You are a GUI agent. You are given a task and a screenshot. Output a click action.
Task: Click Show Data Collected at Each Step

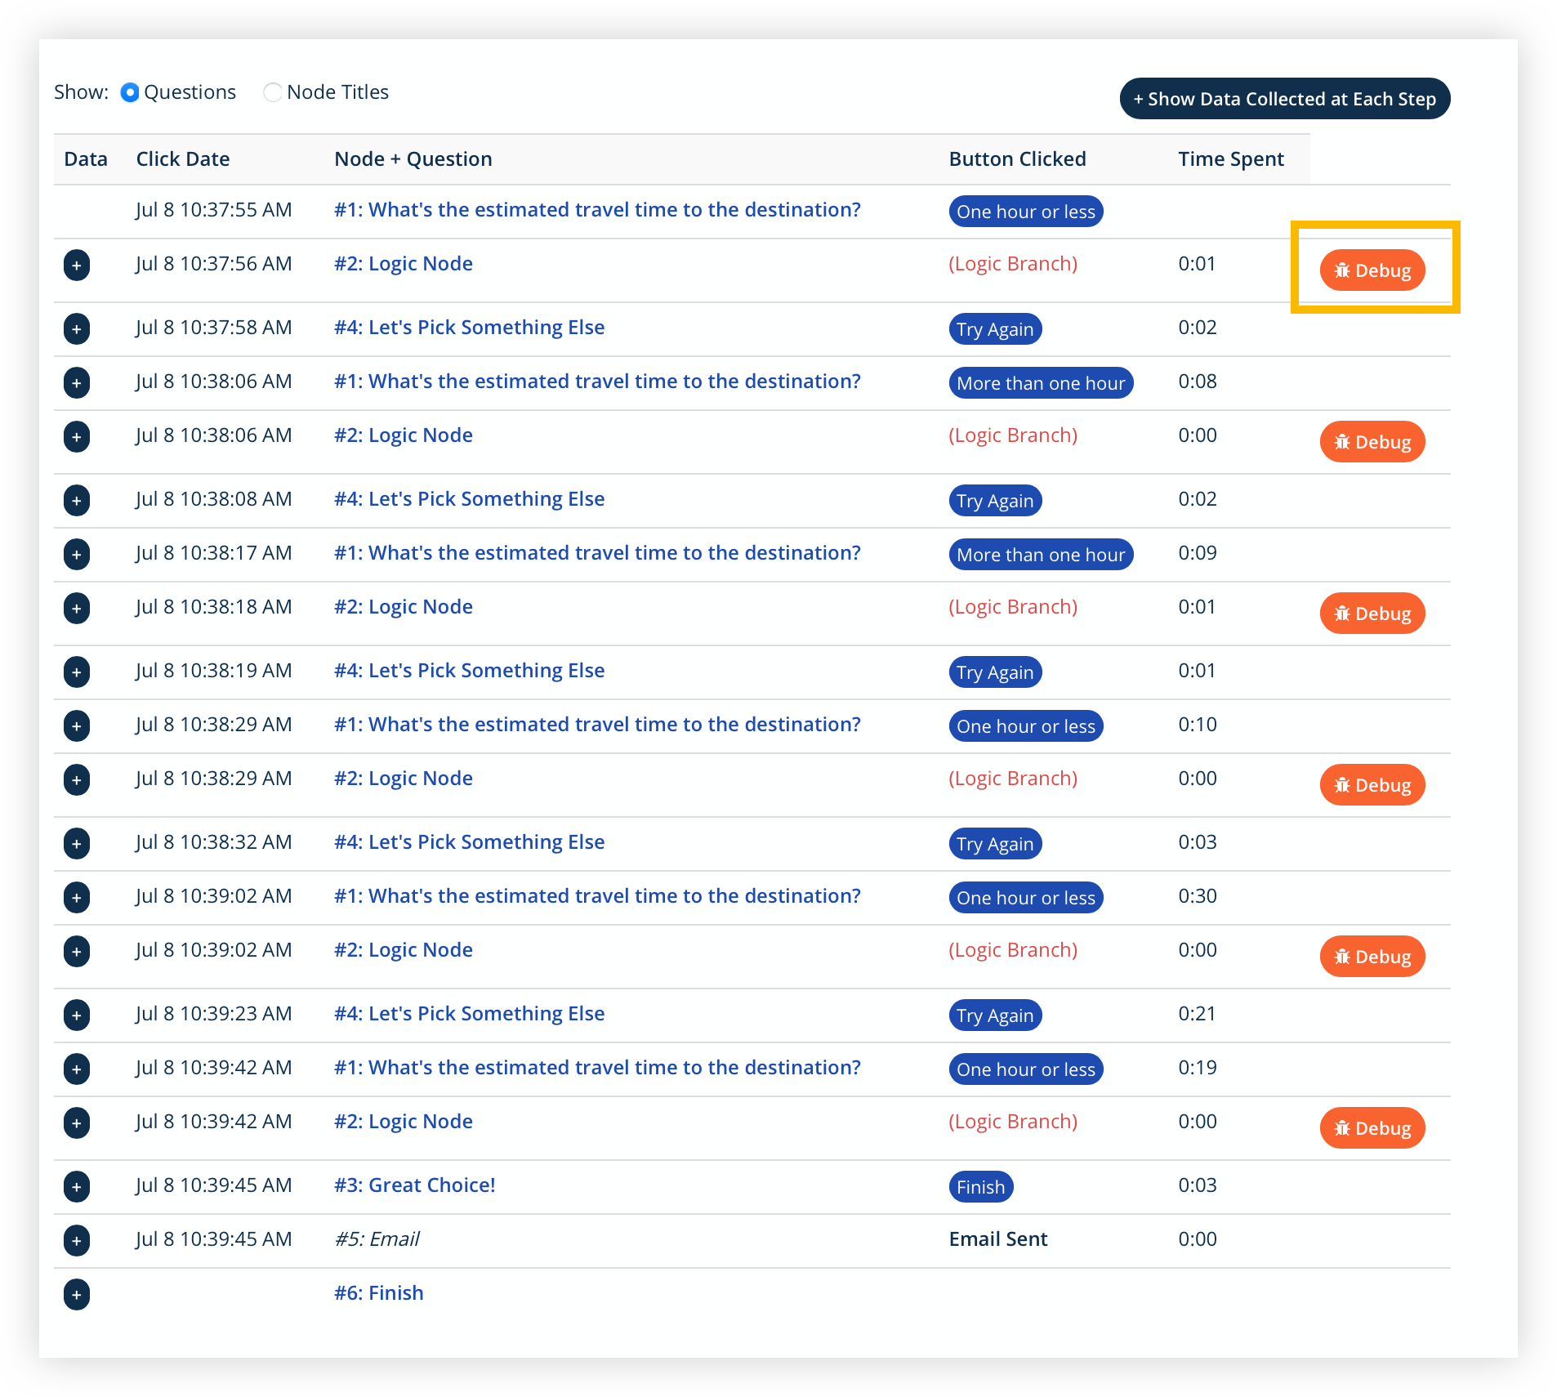tap(1285, 99)
